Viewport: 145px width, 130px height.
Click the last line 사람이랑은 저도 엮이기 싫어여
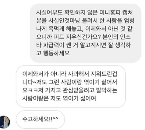59,98
